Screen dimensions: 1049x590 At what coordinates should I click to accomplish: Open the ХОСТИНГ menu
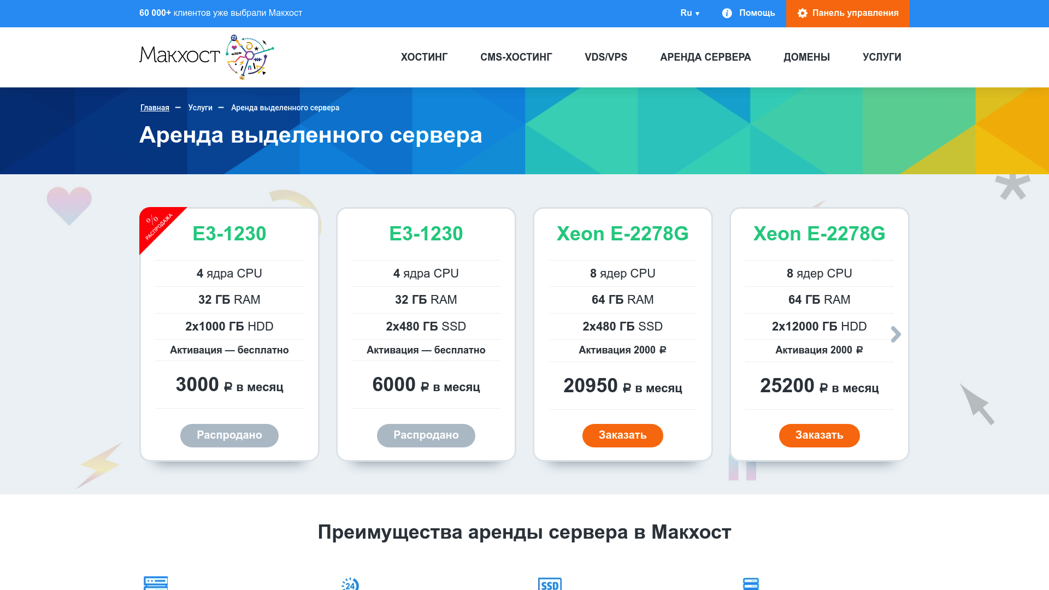[424, 57]
